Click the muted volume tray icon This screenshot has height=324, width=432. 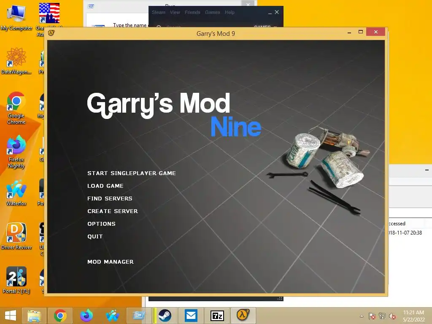pos(392,316)
